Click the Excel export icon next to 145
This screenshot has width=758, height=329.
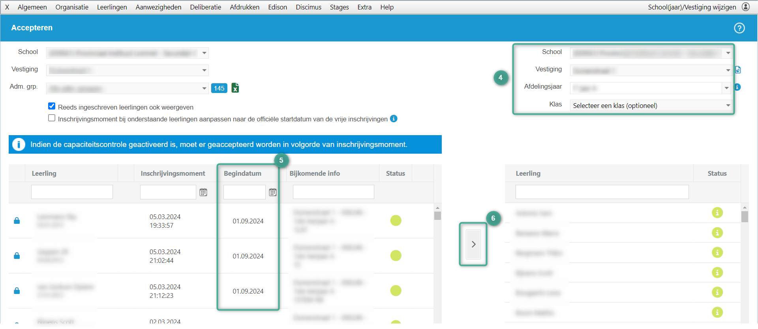235,88
